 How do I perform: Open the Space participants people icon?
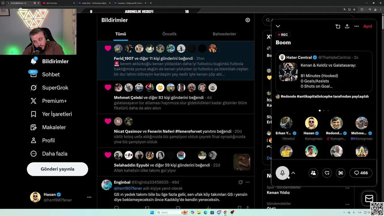click(313, 173)
